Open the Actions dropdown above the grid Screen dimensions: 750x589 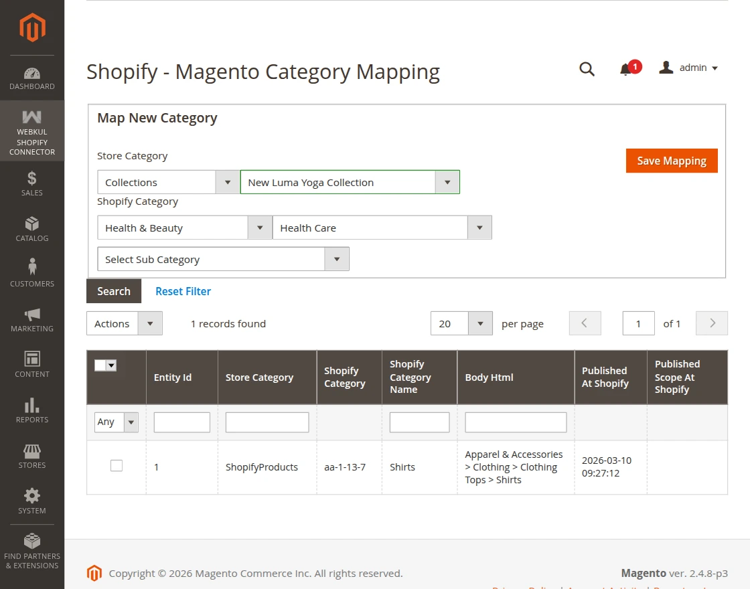tap(124, 323)
